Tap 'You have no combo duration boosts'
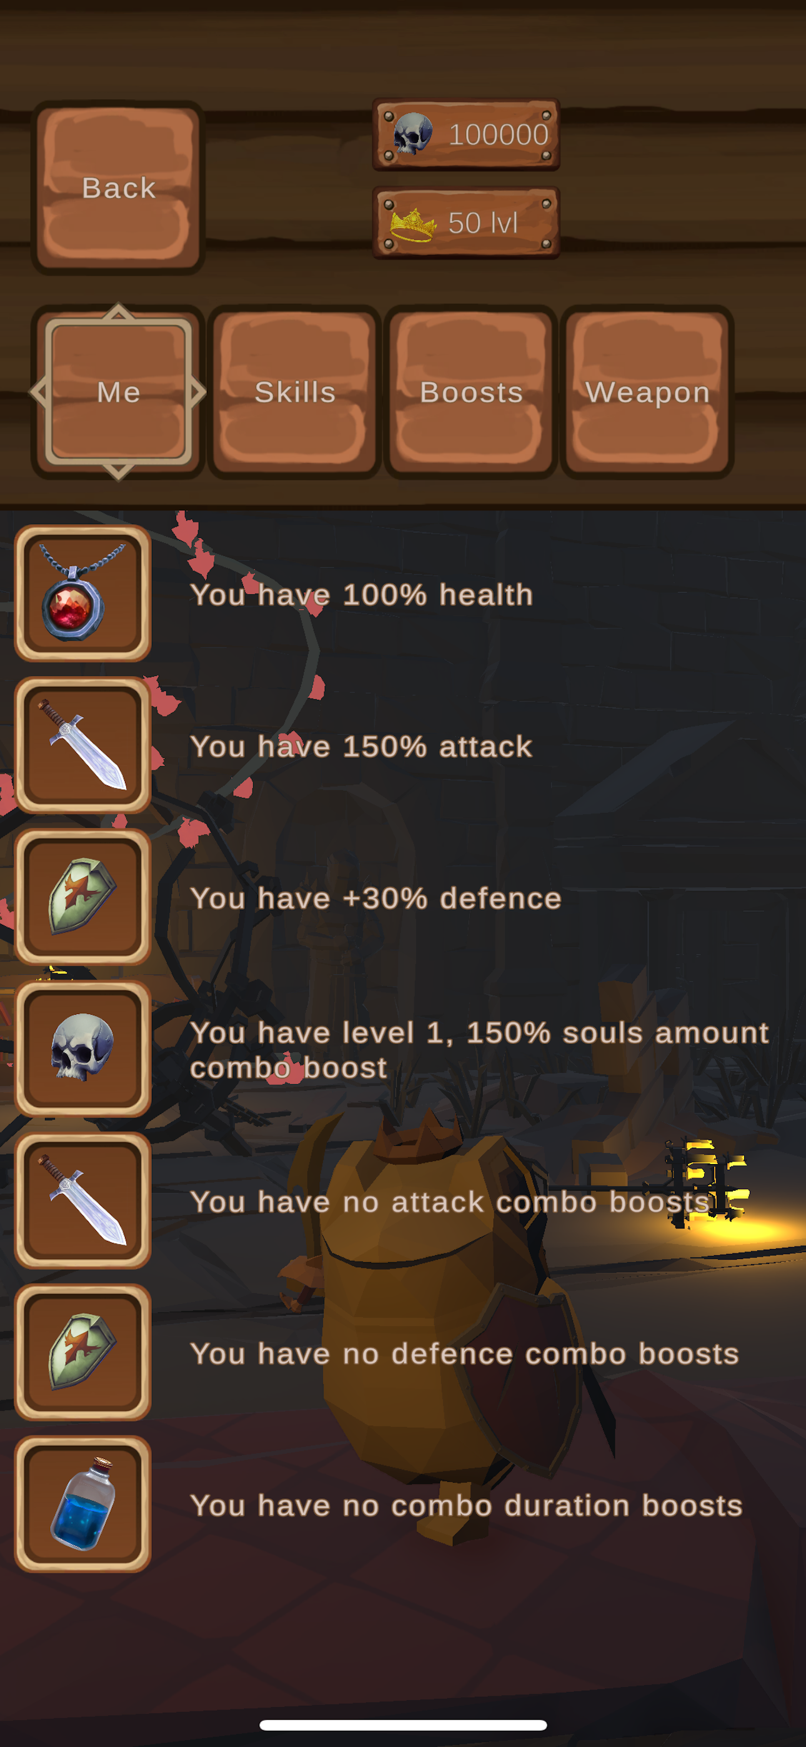Image resolution: width=806 pixels, height=1747 pixels. (466, 1506)
